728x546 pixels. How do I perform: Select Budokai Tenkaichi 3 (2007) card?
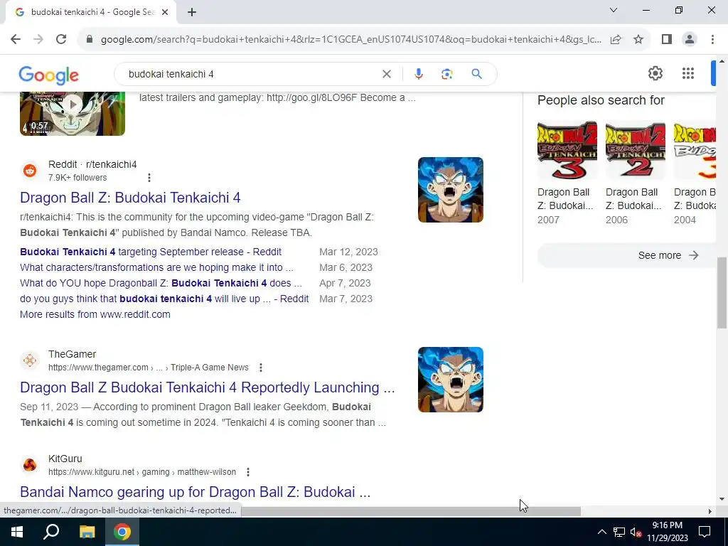point(567,173)
